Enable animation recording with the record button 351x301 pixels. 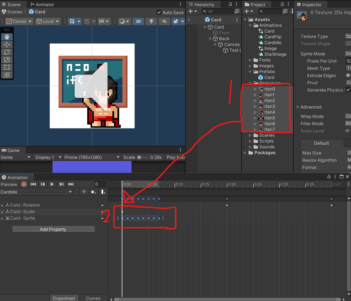(x=24, y=184)
